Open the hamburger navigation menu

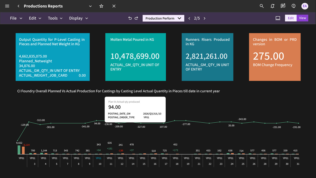[x=7, y=6]
